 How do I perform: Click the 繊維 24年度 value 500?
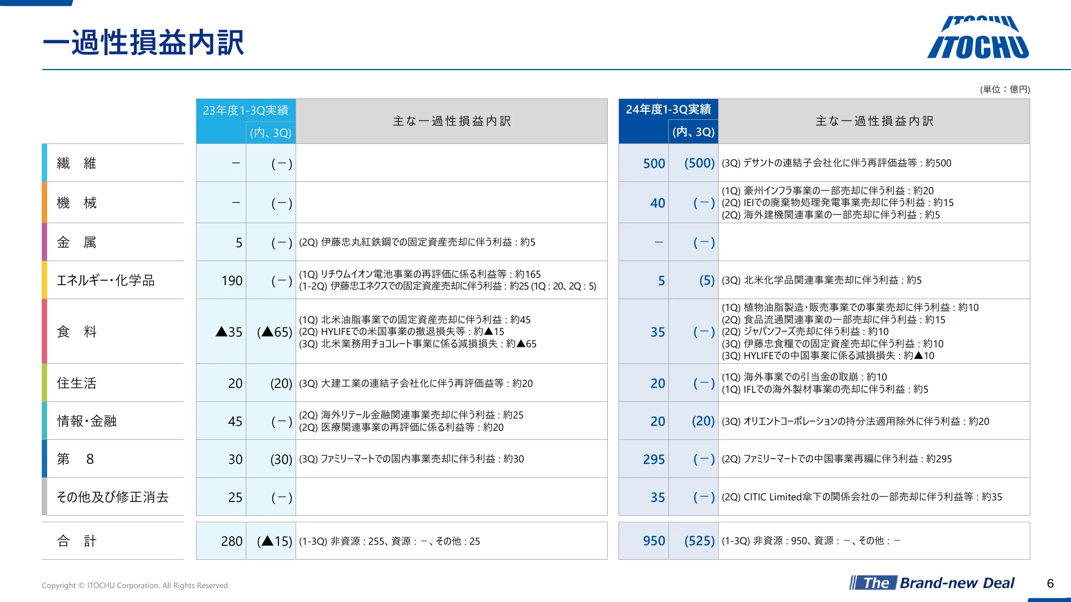[653, 163]
